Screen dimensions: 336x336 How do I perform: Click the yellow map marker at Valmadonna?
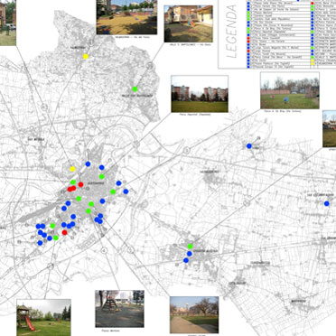click(x=86, y=56)
